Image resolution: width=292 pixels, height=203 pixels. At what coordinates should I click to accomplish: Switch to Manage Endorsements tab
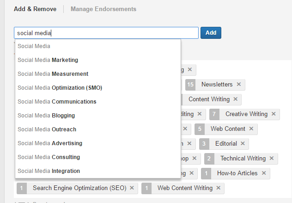point(103,9)
